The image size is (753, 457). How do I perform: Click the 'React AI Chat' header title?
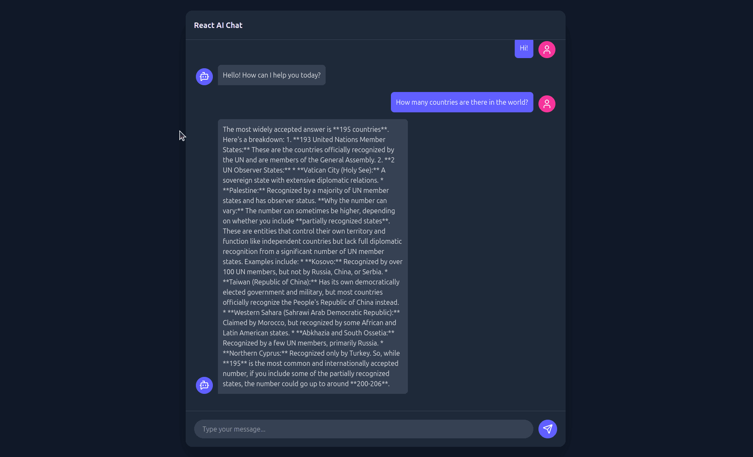(x=218, y=25)
